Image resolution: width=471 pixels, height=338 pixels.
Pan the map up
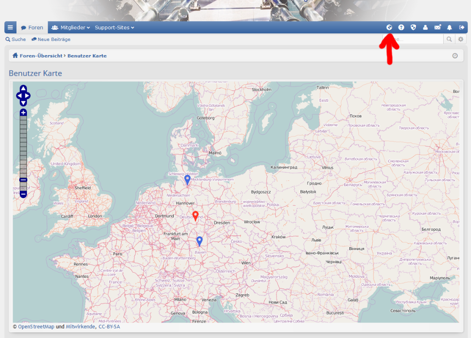(x=23, y=88)
